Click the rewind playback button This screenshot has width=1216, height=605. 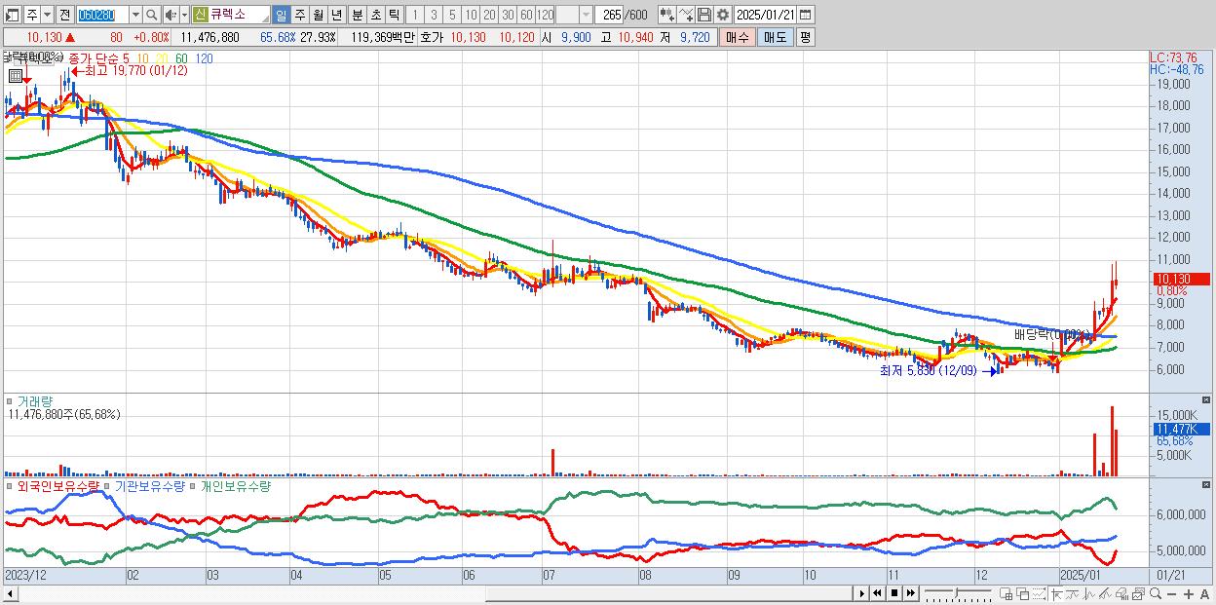click(877, 593)
